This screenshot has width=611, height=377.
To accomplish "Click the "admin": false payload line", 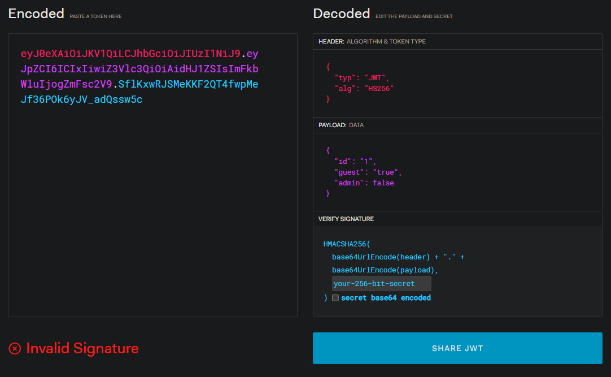I will click(x=364, y=183).
